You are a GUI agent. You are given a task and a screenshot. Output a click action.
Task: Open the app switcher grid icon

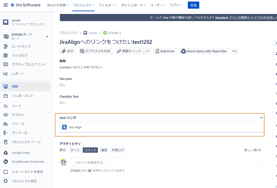coord(6,5)
